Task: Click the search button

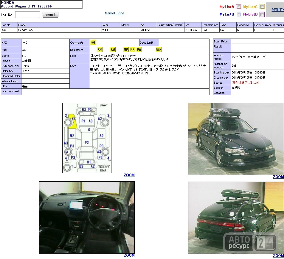Action: 50,15
